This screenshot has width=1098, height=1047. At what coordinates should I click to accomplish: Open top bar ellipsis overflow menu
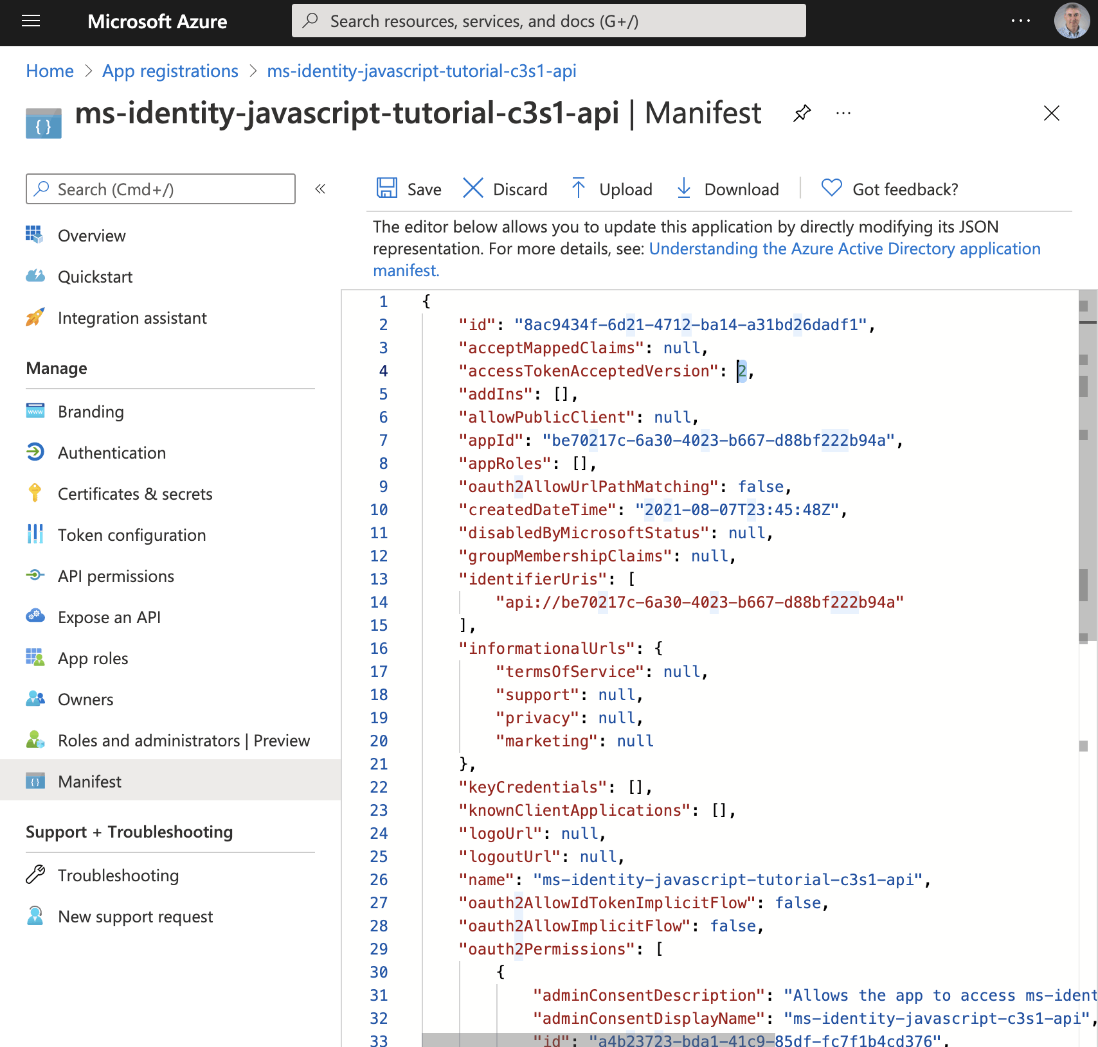(1020, 21)
